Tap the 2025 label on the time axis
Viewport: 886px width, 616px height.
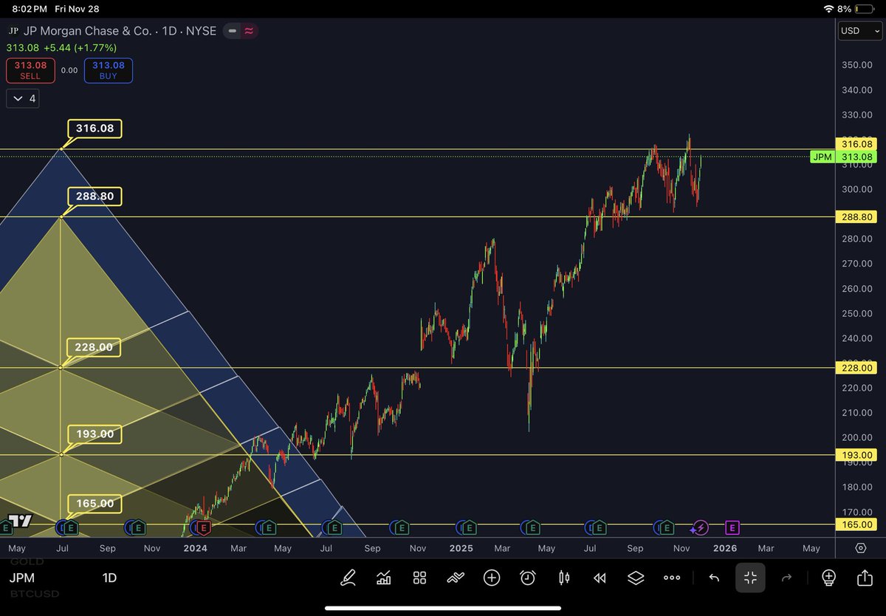(x=461, y=548)
